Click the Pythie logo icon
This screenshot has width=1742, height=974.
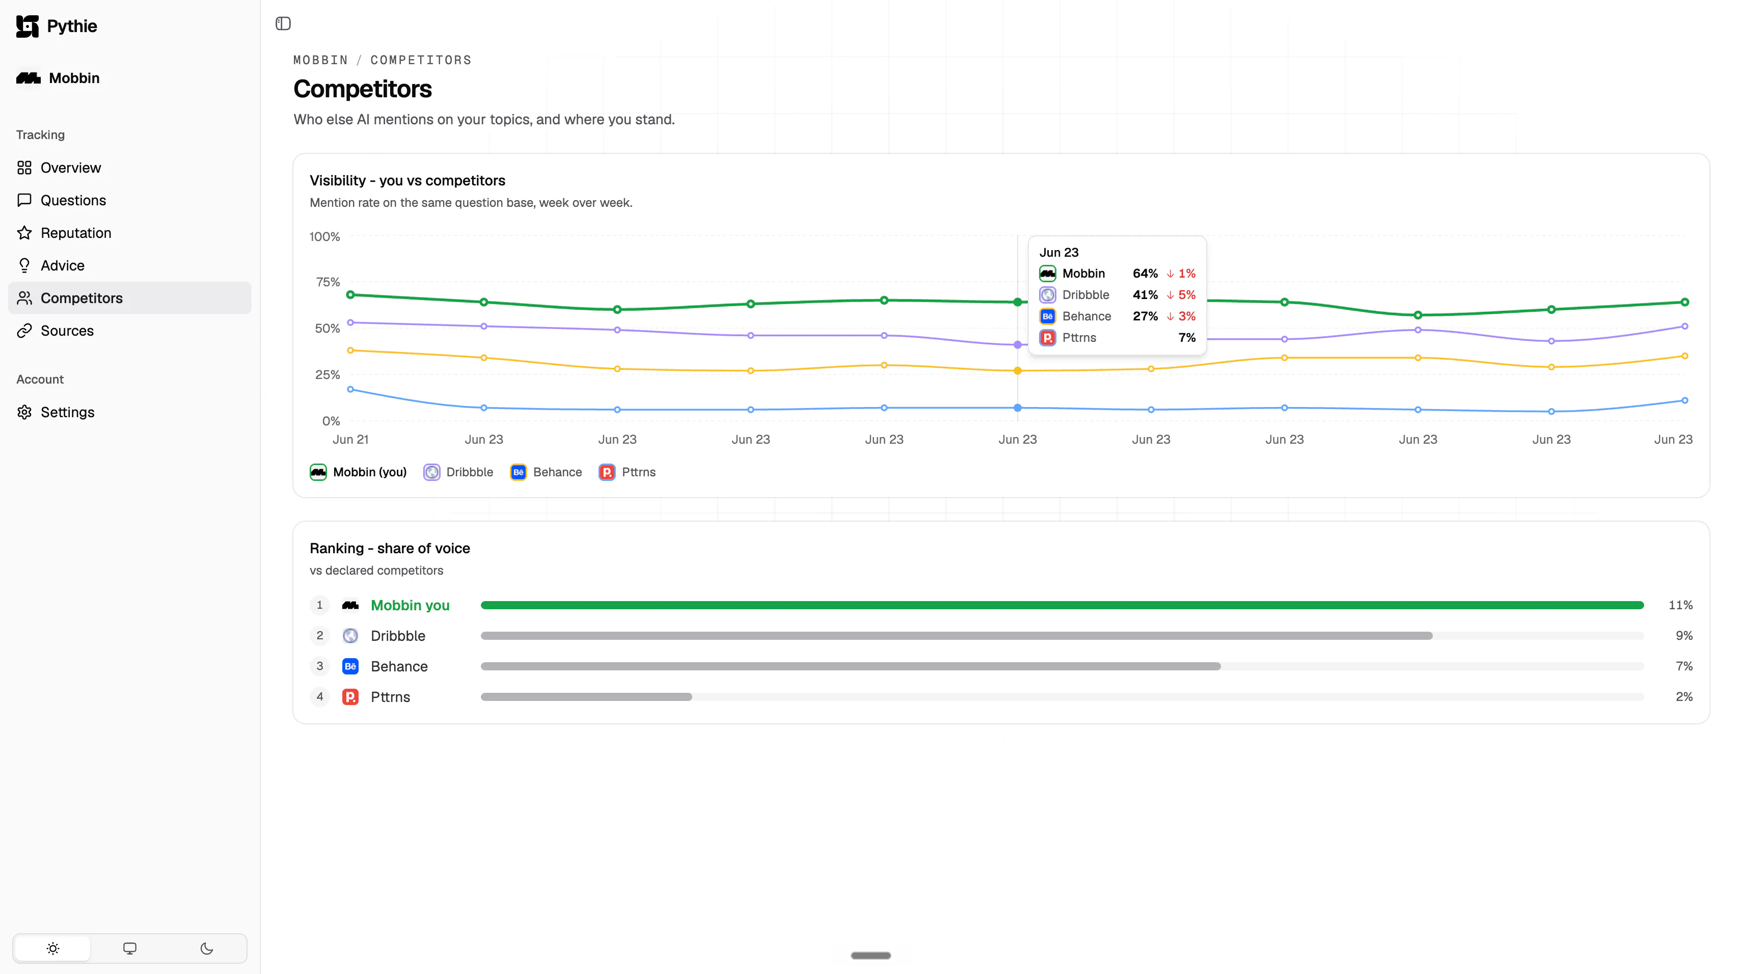tap(27, 26)
